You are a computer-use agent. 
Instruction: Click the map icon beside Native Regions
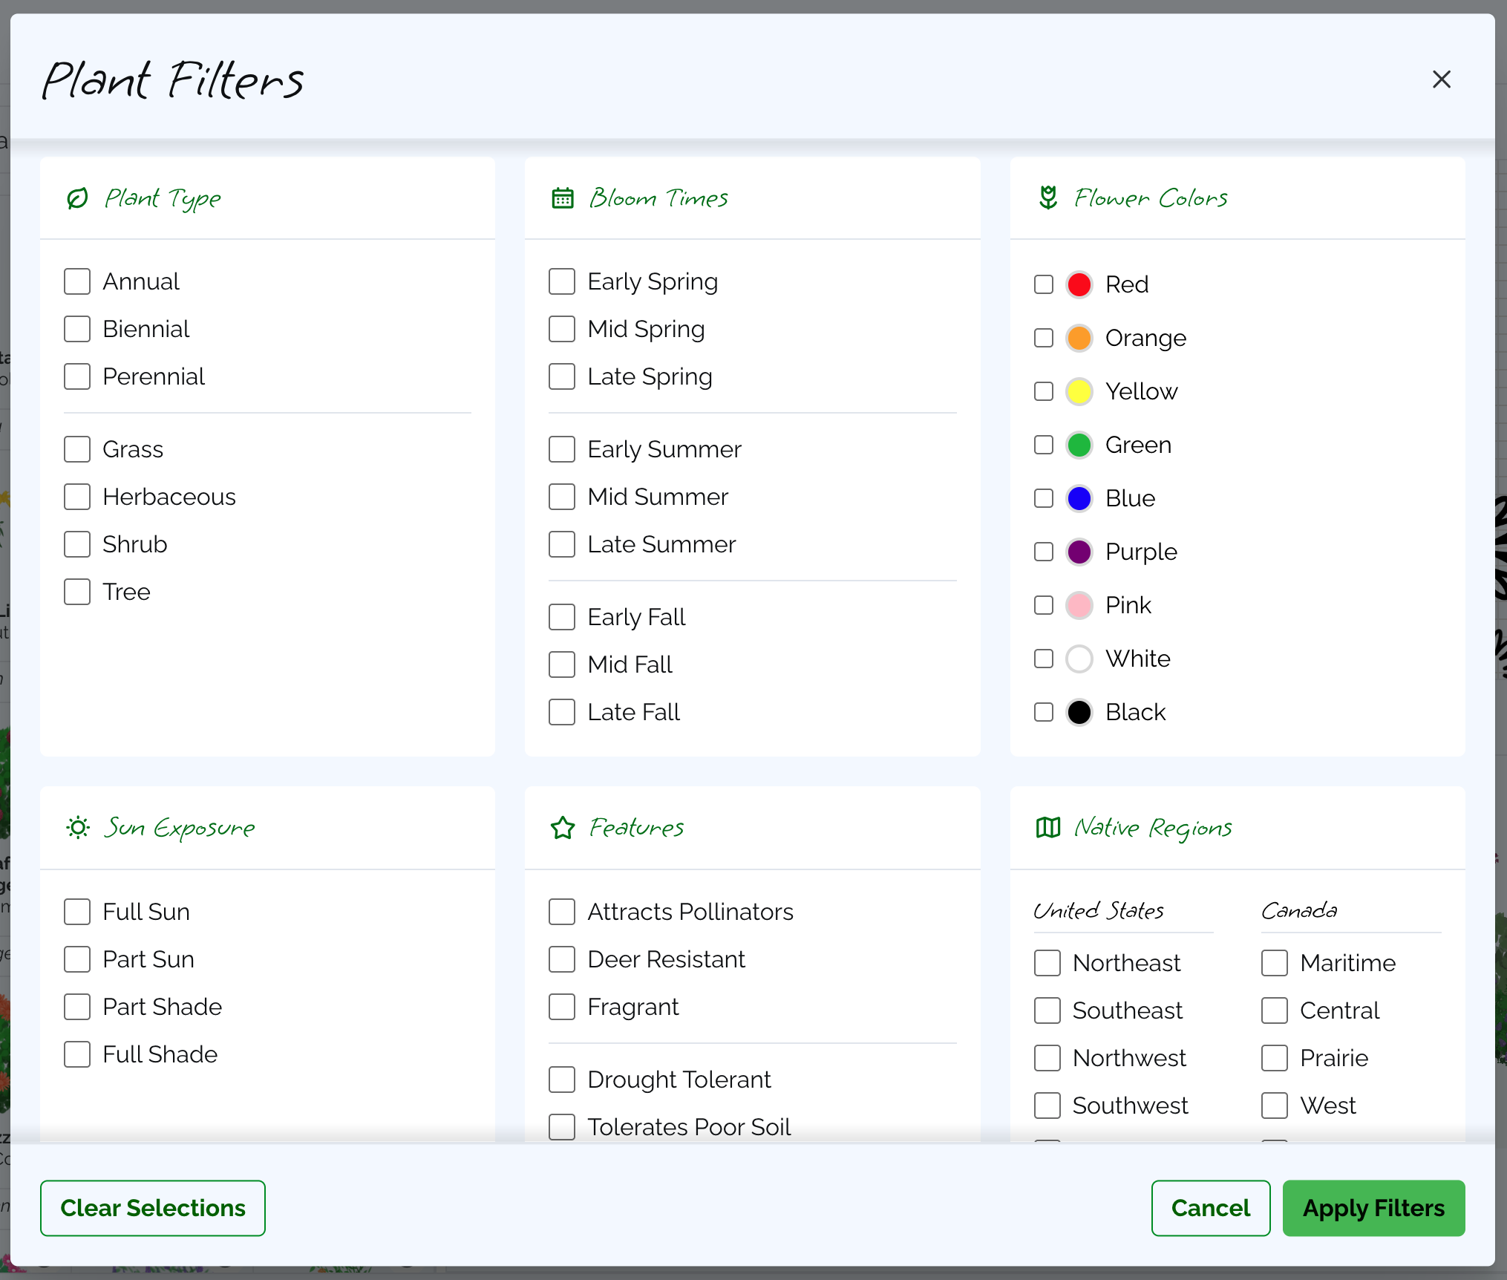(1047, 828)
